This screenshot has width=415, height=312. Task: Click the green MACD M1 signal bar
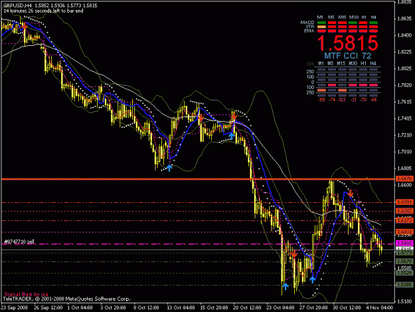pyautogui.click(x=321, y=23)
